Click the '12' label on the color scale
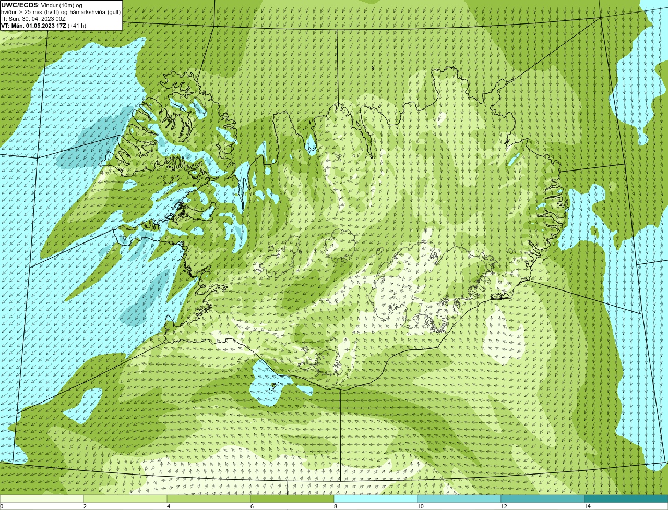Screen dimensions: 668x510 click(504, 506)
